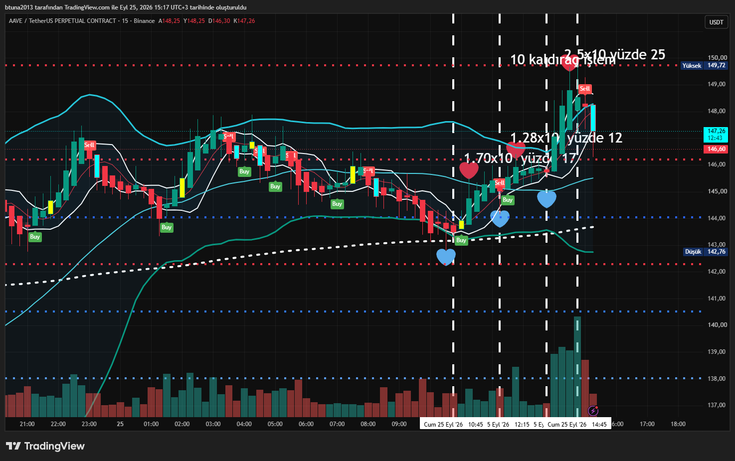Select the '1.28x10 yüzde 12' annotation
This screenshot has width=735, height=461.
click(566, 138)
